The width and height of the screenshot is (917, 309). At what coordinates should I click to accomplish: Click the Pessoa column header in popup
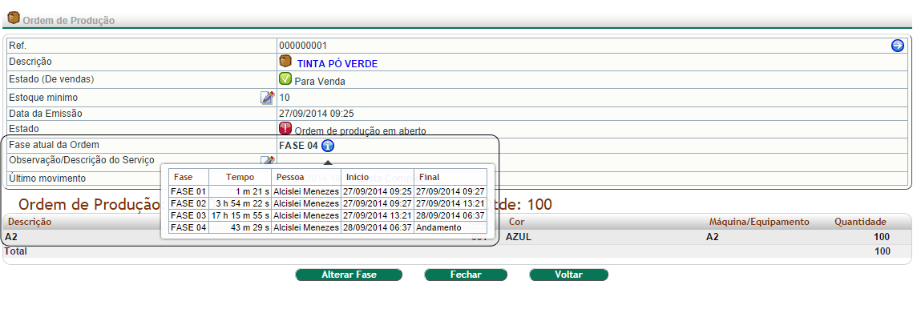coord(291,177)
